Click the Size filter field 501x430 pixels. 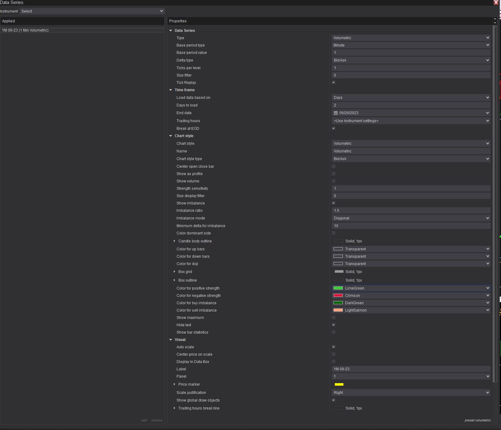[x=411, y=75]
